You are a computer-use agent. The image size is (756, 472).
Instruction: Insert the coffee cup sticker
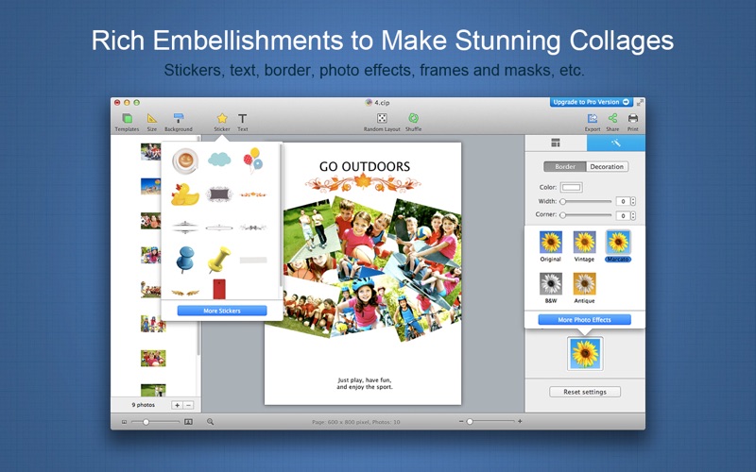pyautogui.click(x=185, y=160)
